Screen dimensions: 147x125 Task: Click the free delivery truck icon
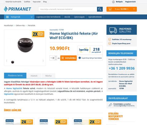pyautogui.click(x=113, y=30)
